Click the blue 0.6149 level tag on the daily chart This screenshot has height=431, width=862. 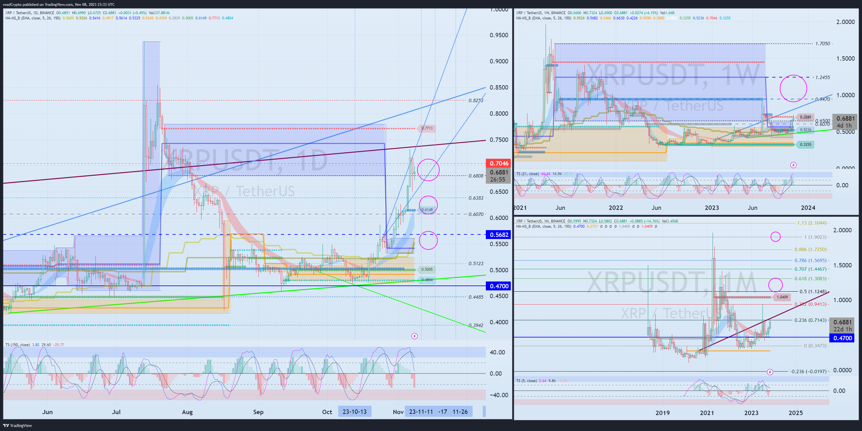[426, 210]
